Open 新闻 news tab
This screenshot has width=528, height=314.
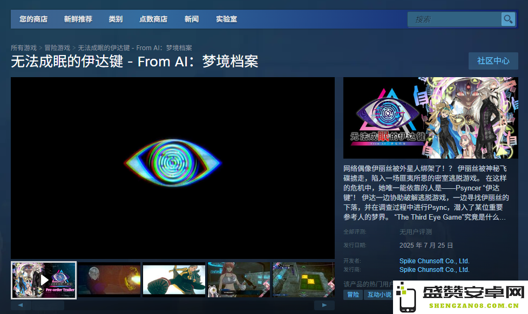tap(192, 19)
